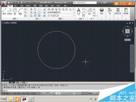The width and height of the screenshot is (136, 102).
Task: Expand the Modify (修改) panel
Action: (38, 19)
